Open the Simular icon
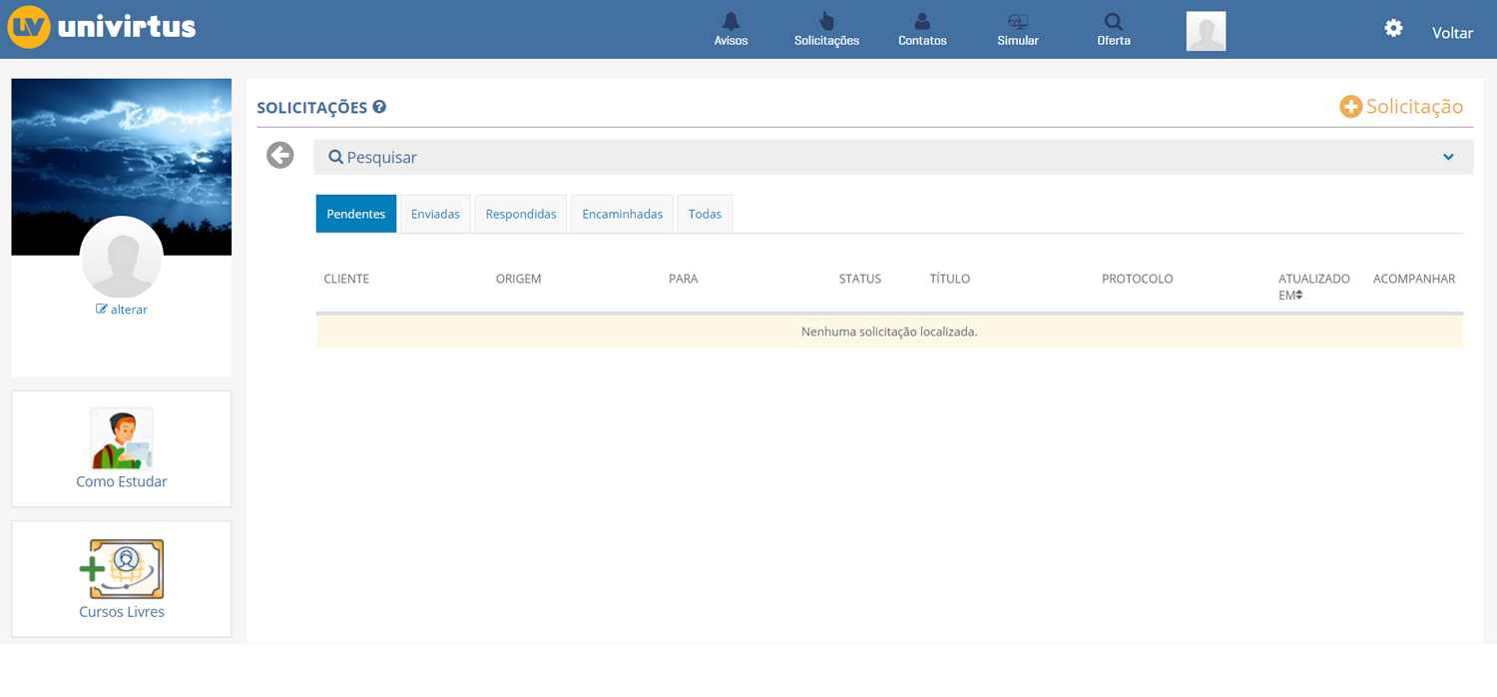This screenshot has width=1497, height=697. point(1018,21)
